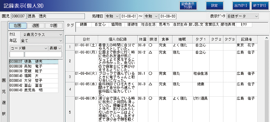Open the start date 令和 era dropdown
The image size is (270, 122).
point(112,16)
